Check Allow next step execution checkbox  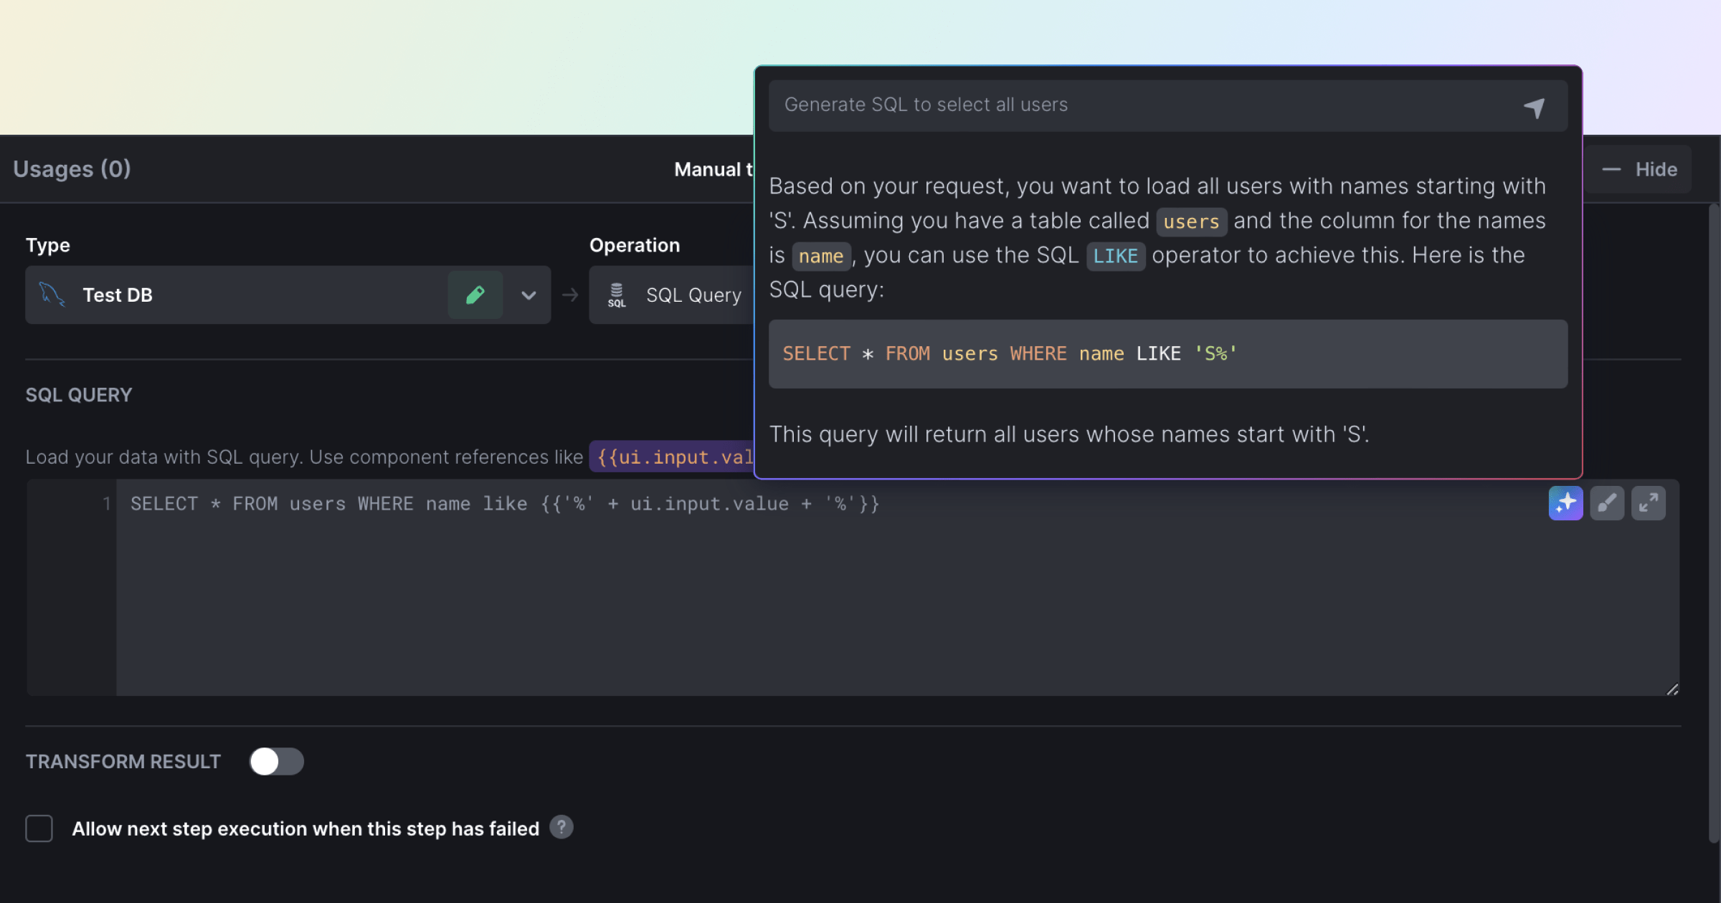click(39, 828)
